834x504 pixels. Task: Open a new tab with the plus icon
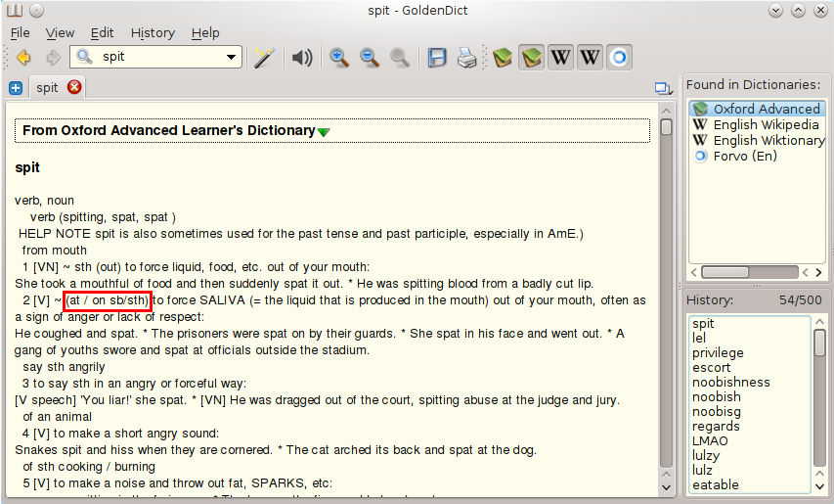click(x=16, y=88)
